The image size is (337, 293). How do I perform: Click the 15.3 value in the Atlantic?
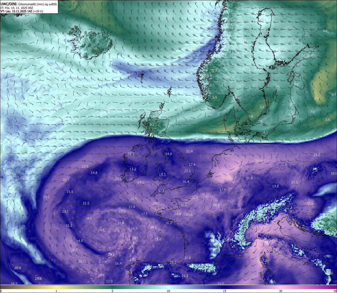(x=69, y=226)
